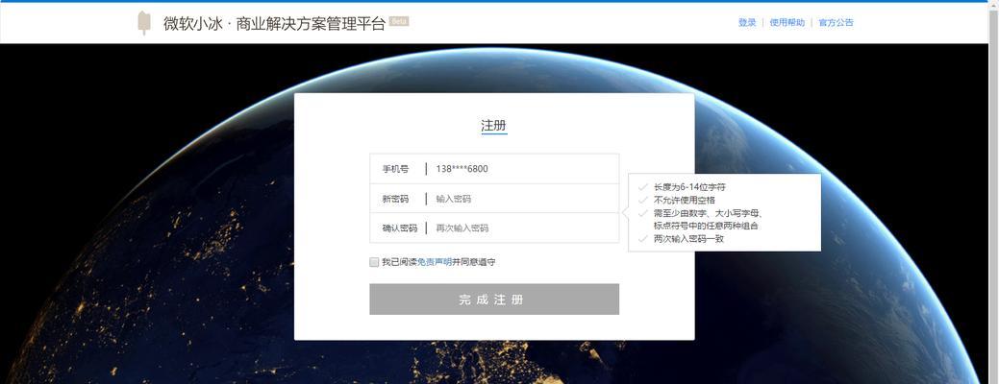999x384 pixels.
Task: Click the Beta badge next to title
Action: 399,21
